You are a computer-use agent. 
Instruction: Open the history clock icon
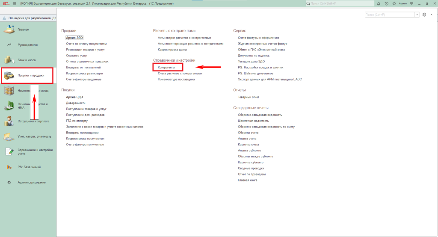pos(386,3)
